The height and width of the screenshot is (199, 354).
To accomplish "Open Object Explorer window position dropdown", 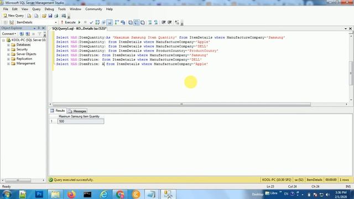I will [x=34, y=28].
